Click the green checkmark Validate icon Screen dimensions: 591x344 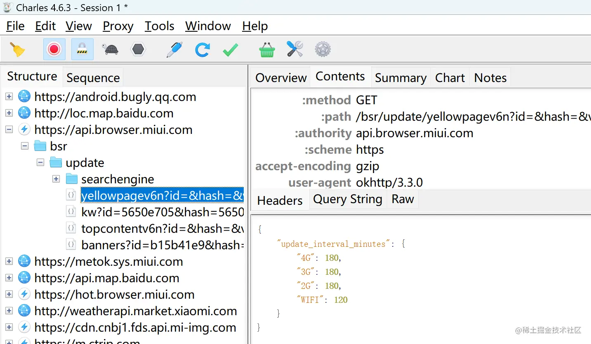[x=230, y=49]
